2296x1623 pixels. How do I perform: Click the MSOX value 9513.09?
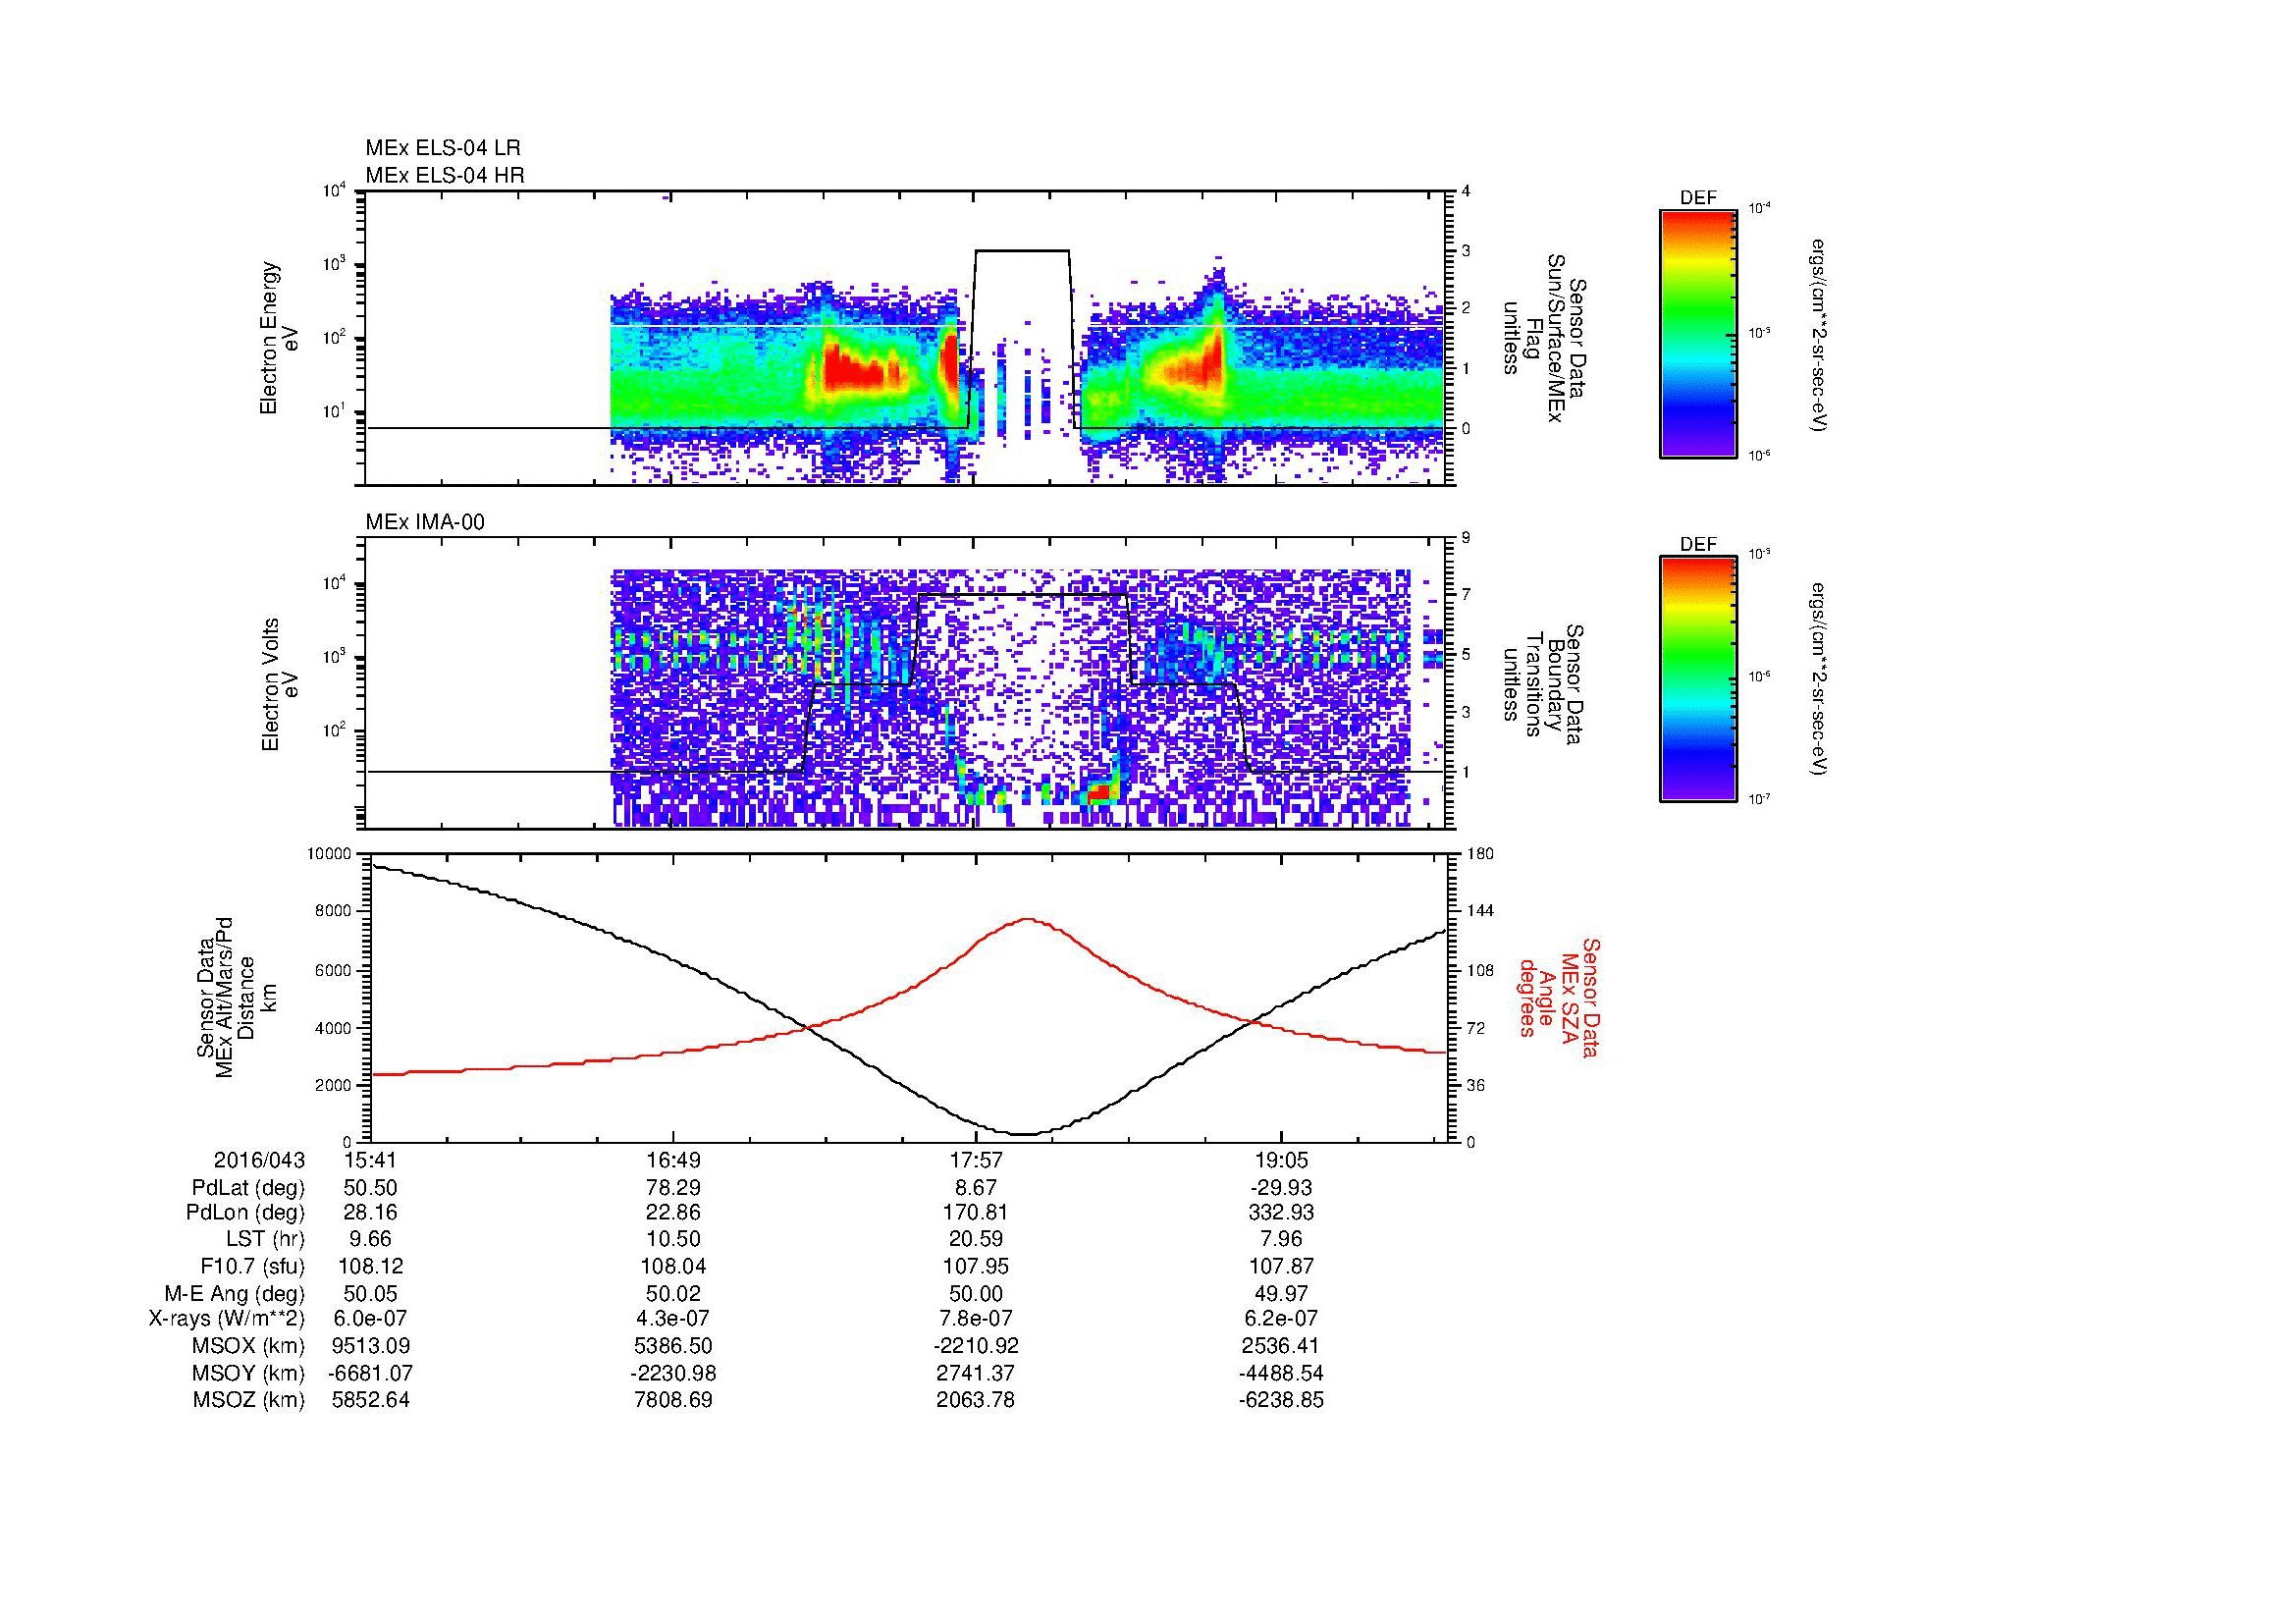(x=371, y=1346)
